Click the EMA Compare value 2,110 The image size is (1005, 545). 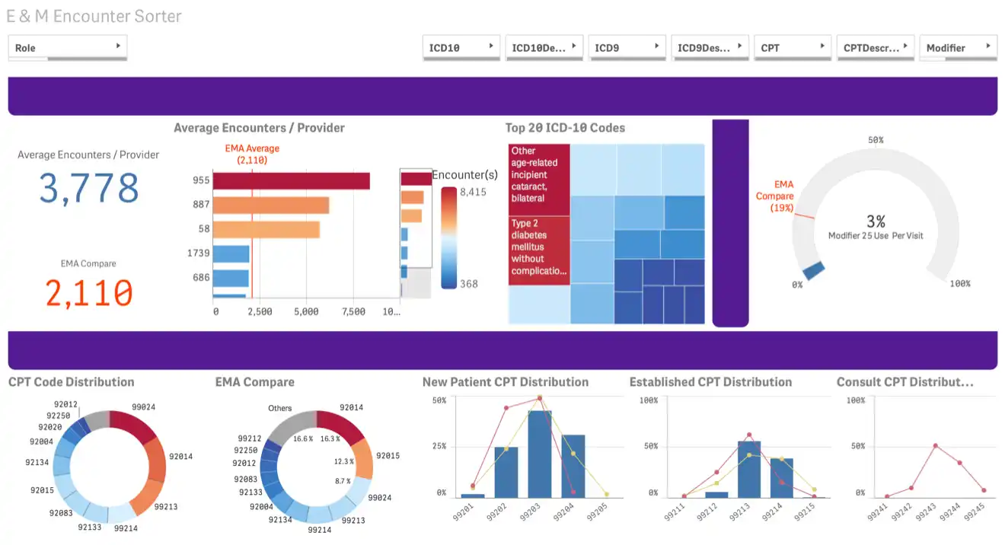[x=88, y=293]
